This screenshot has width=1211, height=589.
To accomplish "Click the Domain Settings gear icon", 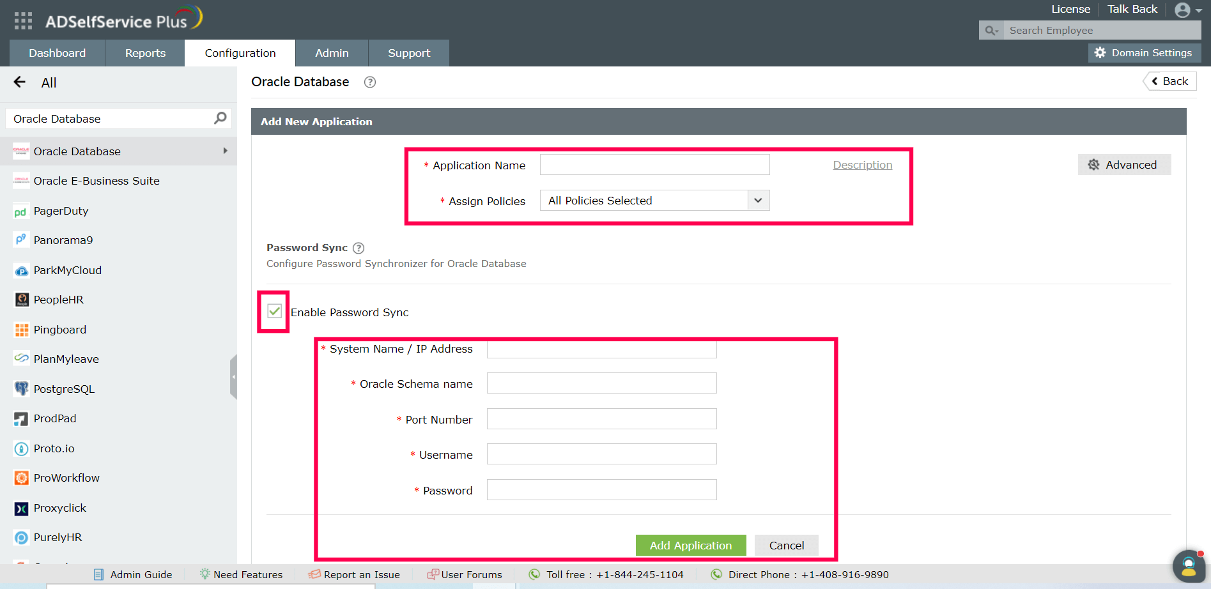I will [x=1100, y=53].
